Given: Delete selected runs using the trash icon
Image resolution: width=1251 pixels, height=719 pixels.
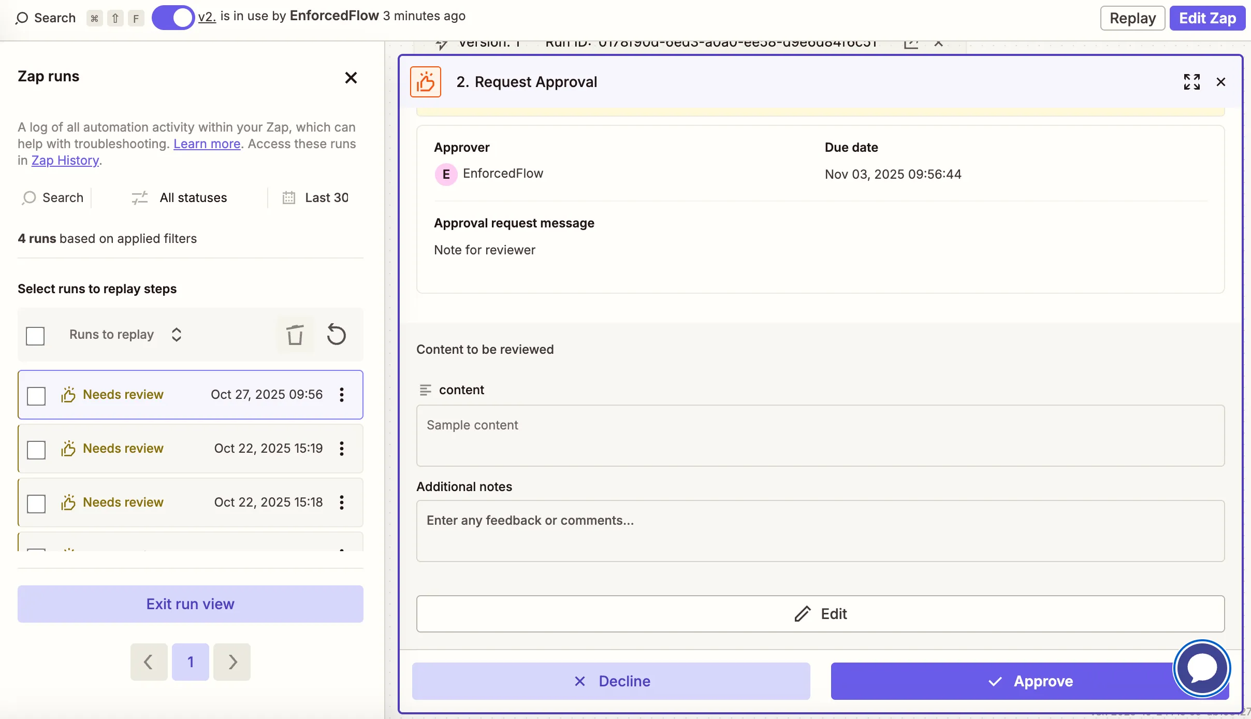Looking at the screenshot, I should click(x=295, y=335).
